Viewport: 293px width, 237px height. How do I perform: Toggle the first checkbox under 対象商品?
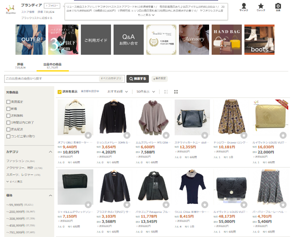click(8, 102)
